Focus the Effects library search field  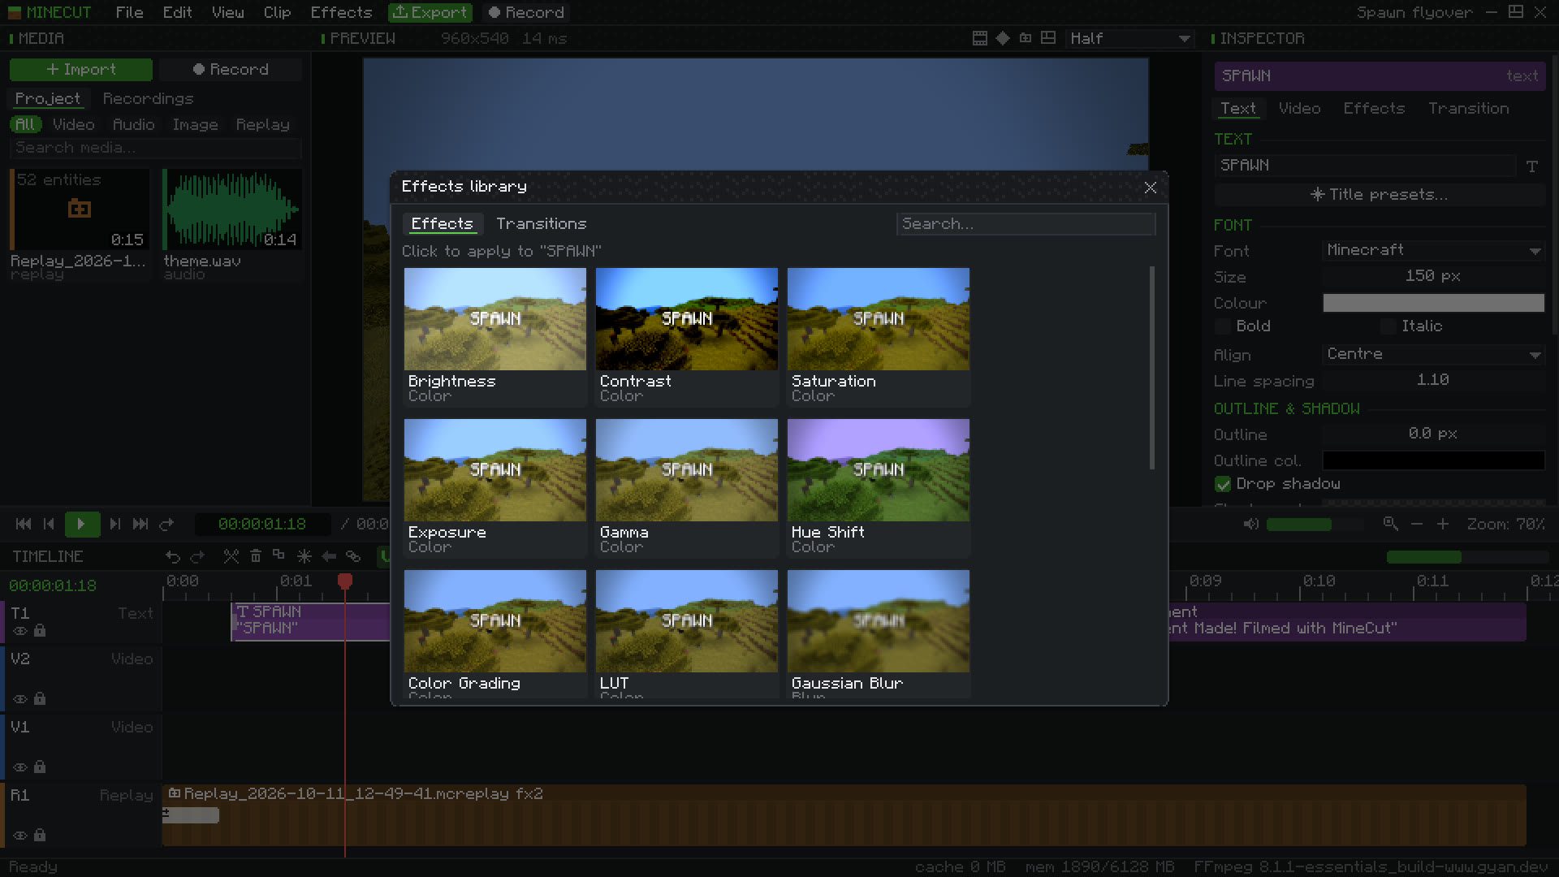[x=1026, y=223]
